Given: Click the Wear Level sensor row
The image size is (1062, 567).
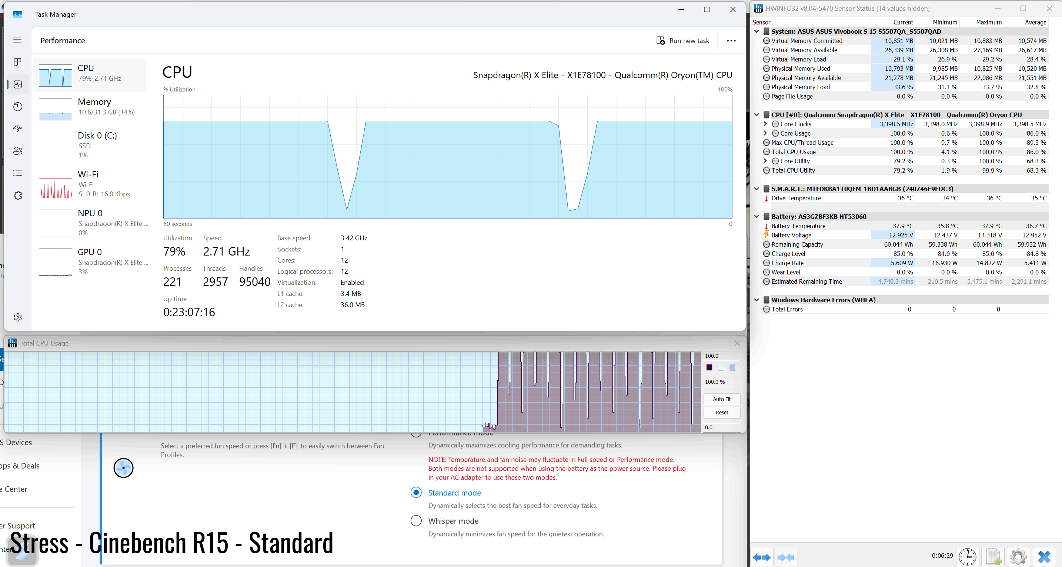Looking at the screenshot, I should coord(905,272).
